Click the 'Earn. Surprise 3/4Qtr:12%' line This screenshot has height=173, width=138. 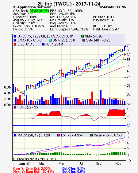pyautogui.click(x=69, y=29)
